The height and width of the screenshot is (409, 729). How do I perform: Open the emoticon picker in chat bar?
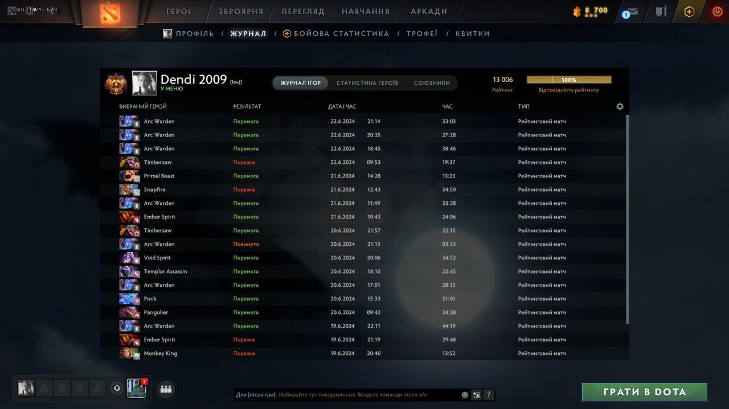click(x=465, y=394)
